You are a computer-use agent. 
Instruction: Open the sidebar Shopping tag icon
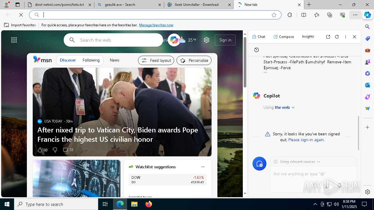pyautogui.click(x=368, y=38)
